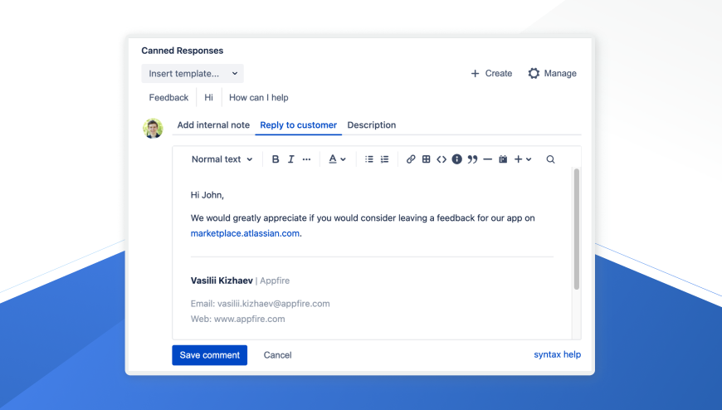Insert a table into the reply
Screen dimensions: 722x410
pos(426,159)
